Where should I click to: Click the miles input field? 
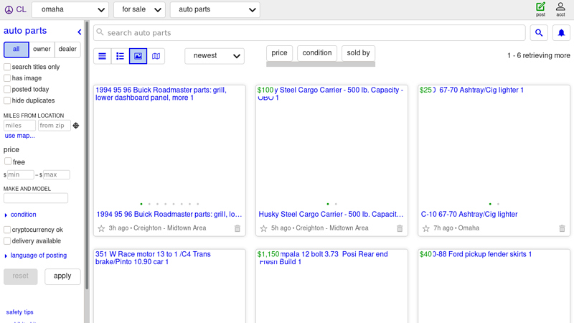19,126
